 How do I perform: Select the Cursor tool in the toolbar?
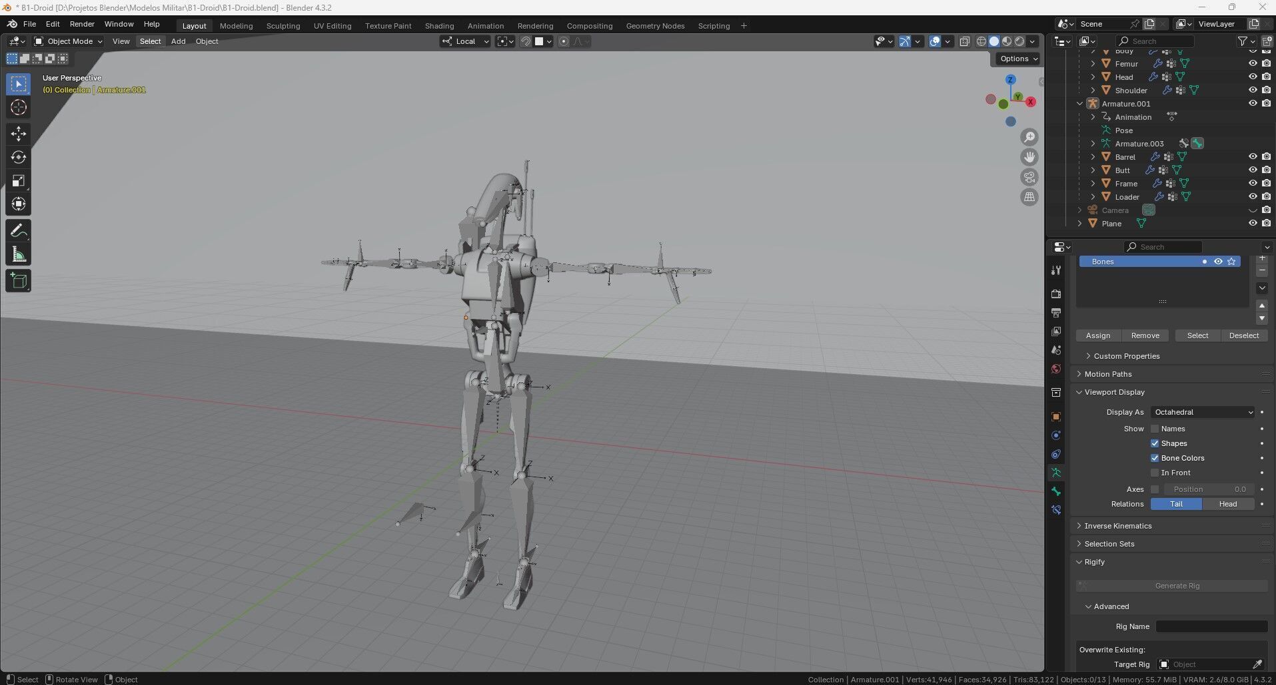coord(18,107)
